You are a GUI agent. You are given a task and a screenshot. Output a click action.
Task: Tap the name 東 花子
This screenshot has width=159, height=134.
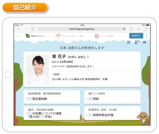(59, 56)
